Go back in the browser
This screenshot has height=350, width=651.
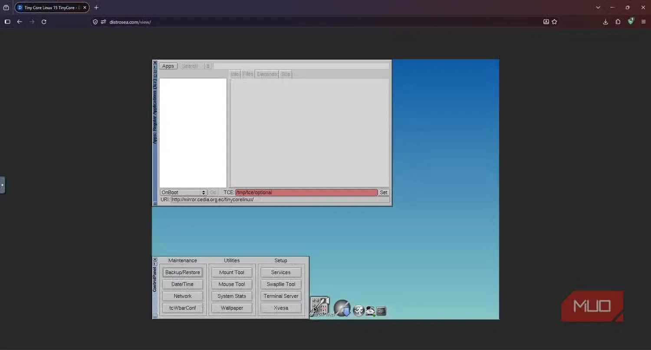(20, 22)
